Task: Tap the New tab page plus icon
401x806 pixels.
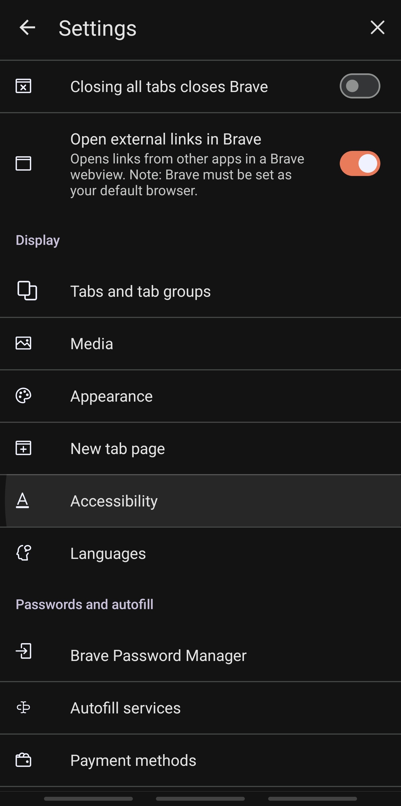Action: (23, 448)
